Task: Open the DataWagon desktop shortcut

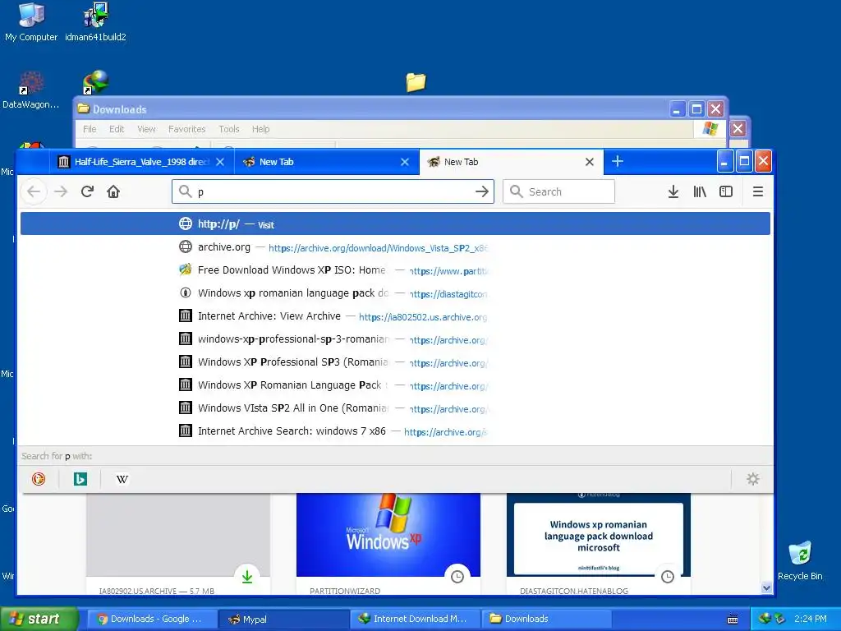Action: (x=30, y=90)
